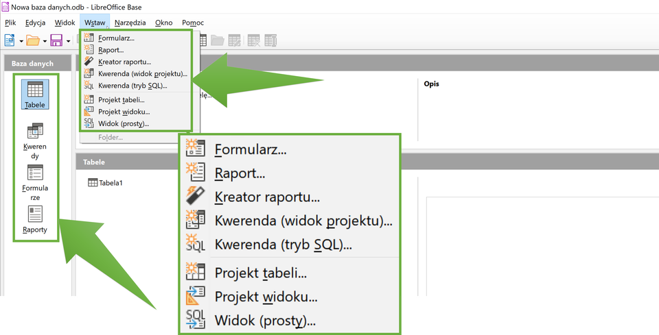
Task: Click the Rename table toolbar icon
Action: (269, 40)
